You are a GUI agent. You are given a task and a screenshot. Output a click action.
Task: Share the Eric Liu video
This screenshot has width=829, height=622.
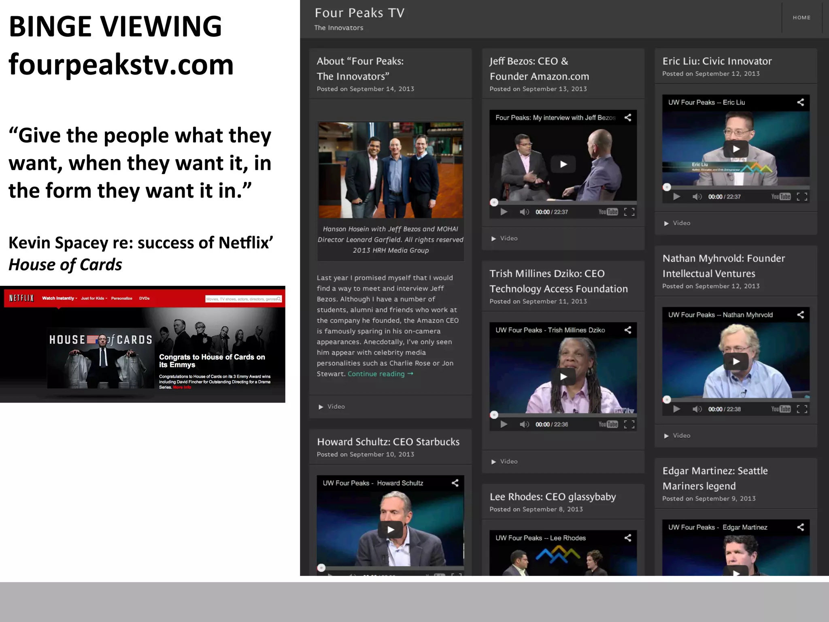(800, 102)
